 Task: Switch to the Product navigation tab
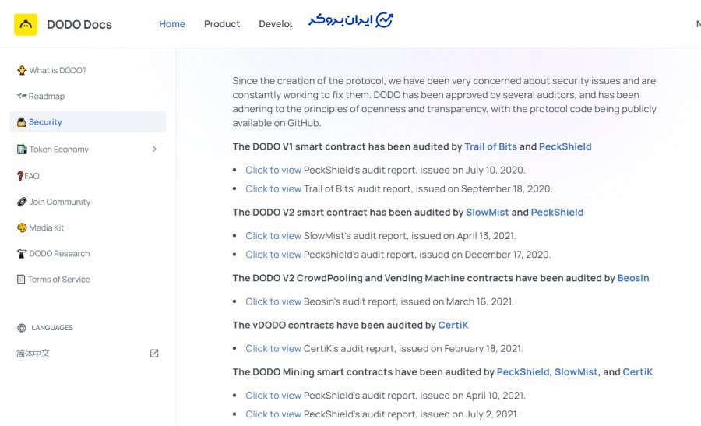click(x=222, y=24)
